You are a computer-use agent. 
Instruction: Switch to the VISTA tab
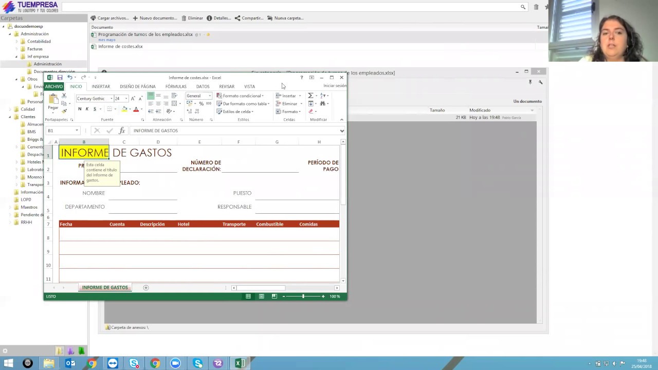click(x=249, y=86)
